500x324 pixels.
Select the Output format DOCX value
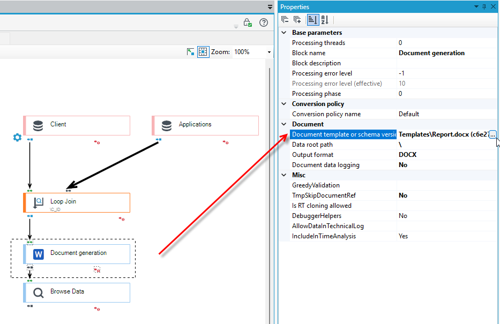446,155
